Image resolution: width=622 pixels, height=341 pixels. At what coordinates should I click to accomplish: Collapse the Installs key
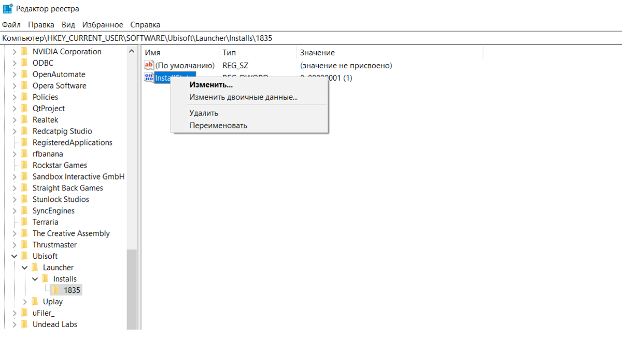[35, 279]
